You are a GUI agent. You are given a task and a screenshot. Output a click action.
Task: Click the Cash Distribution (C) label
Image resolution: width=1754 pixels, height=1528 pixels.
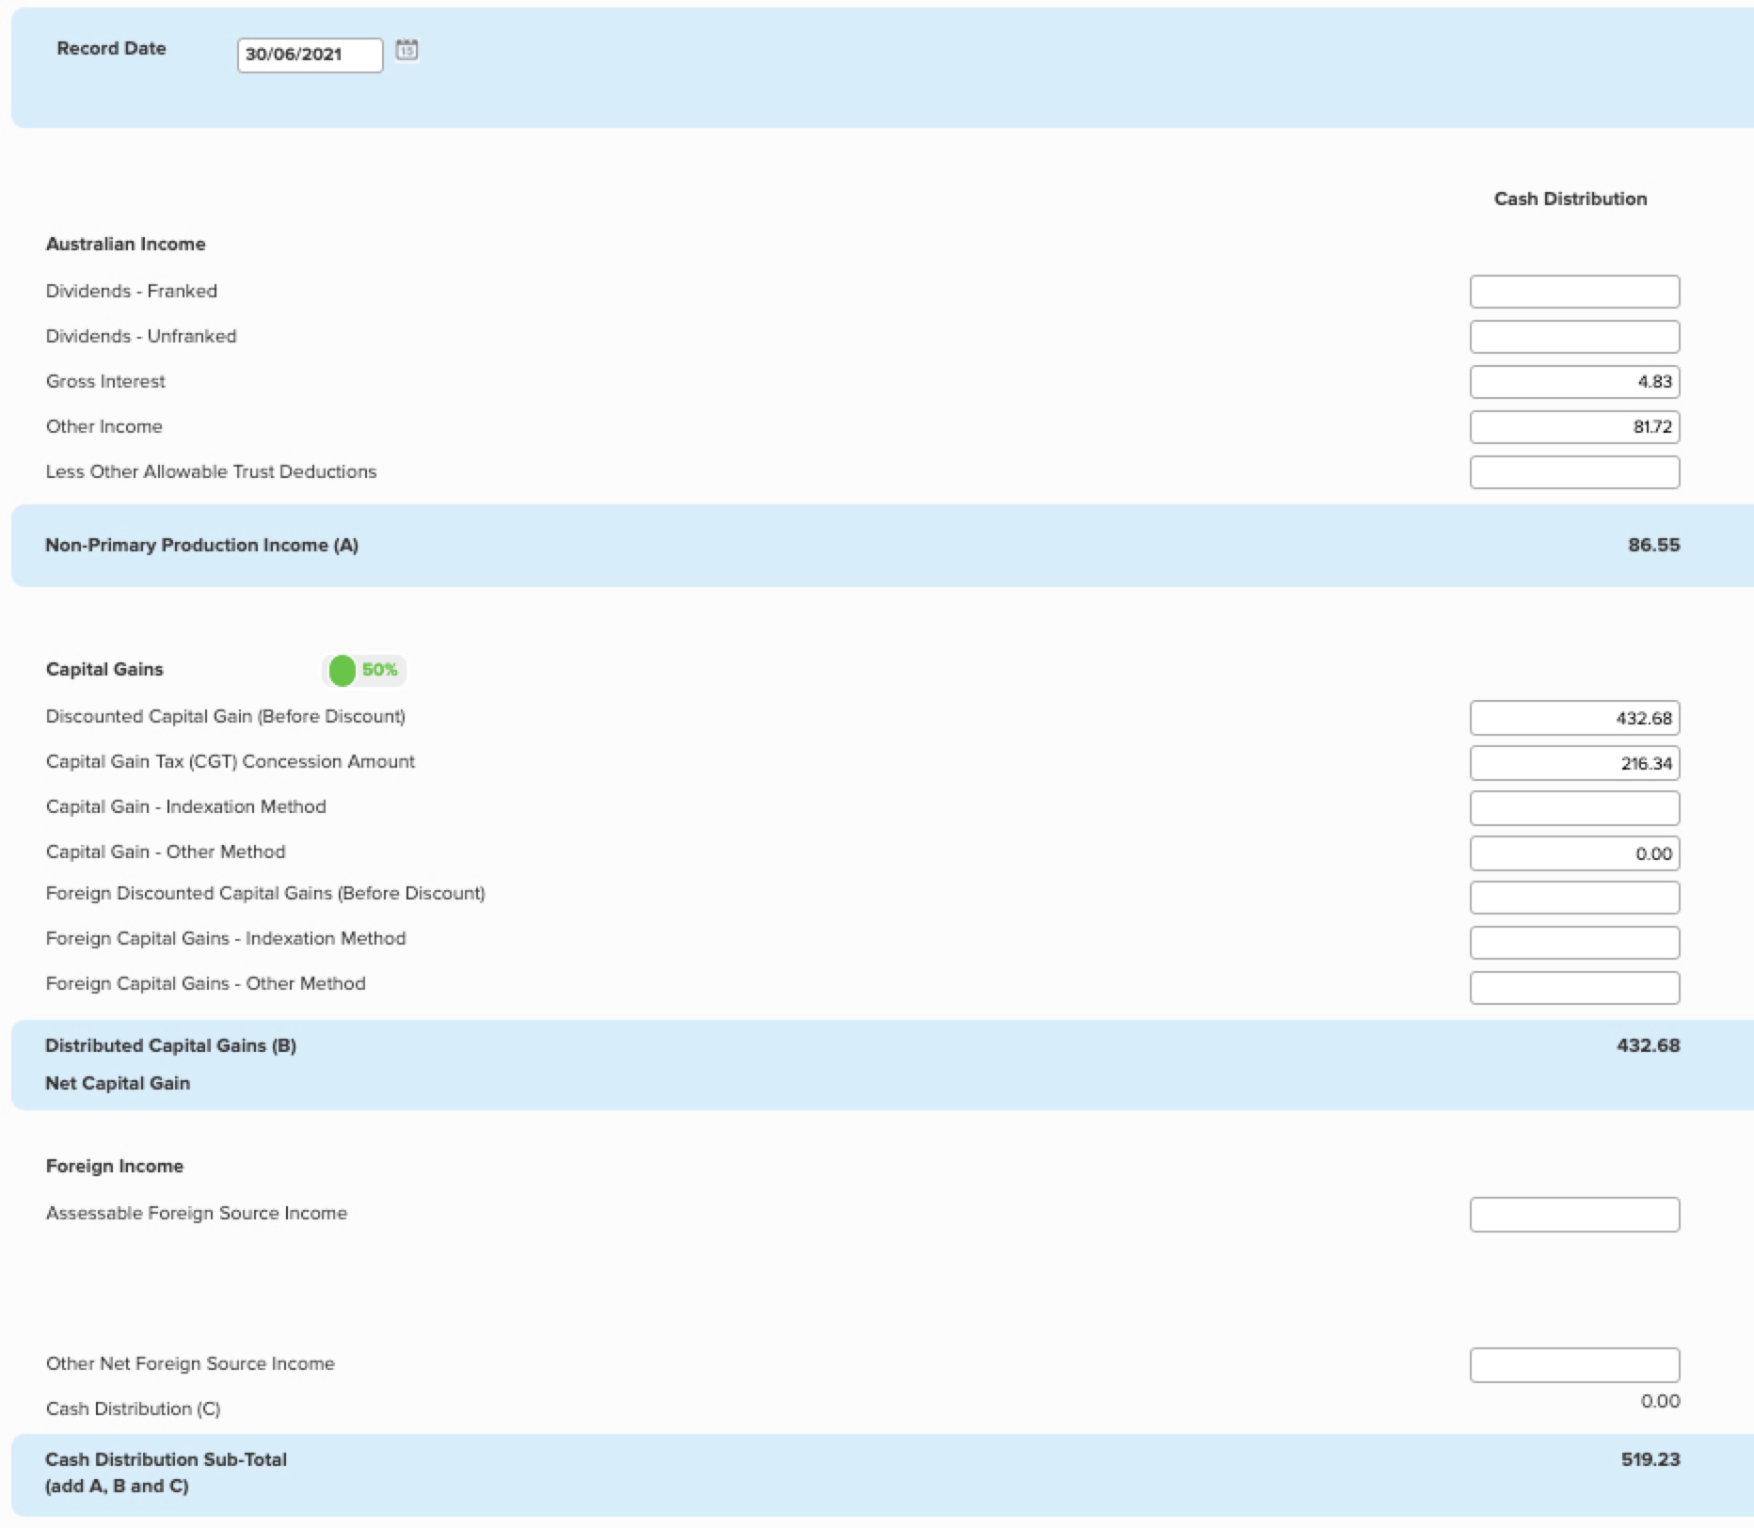(x=133, y=1409)
